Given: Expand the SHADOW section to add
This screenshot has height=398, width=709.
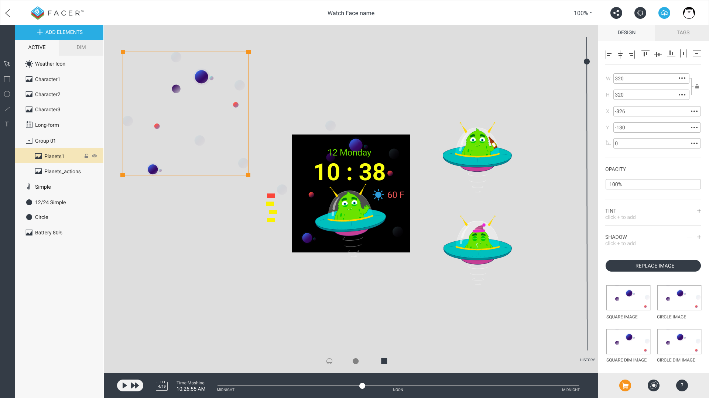Looking at the screenshot, I should tap(699, 237).
